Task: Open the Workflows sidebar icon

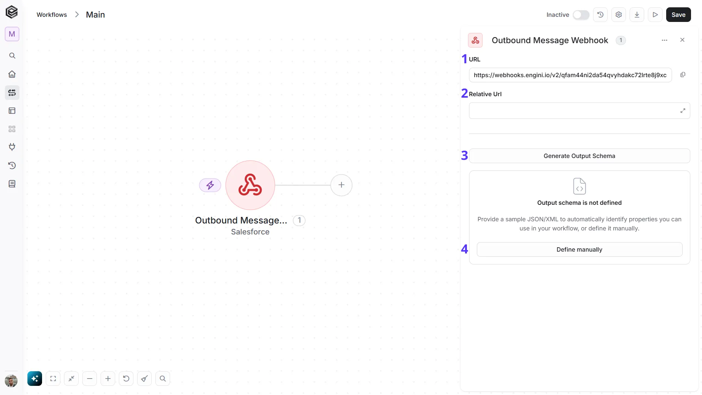Action: pyautogui.click(x=12, y=93)
